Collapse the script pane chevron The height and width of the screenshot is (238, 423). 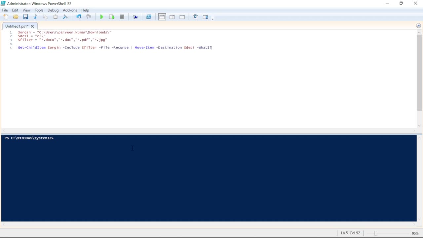pyautogui.click(x=419, y=26)
